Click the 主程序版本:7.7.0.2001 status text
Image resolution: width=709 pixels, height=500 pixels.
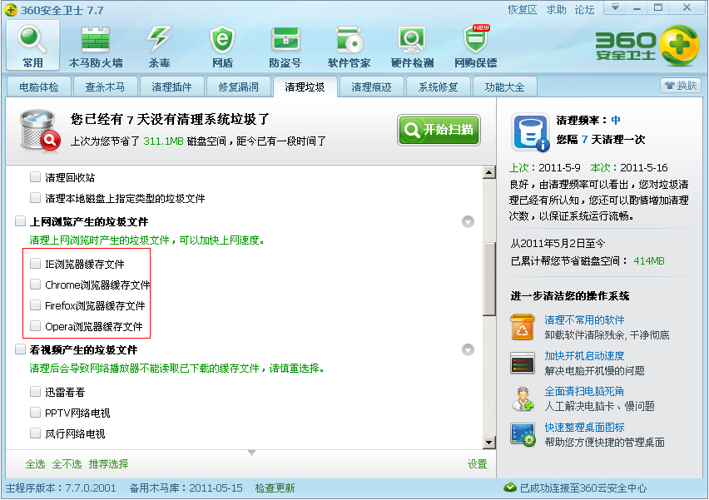pos(61,488)
